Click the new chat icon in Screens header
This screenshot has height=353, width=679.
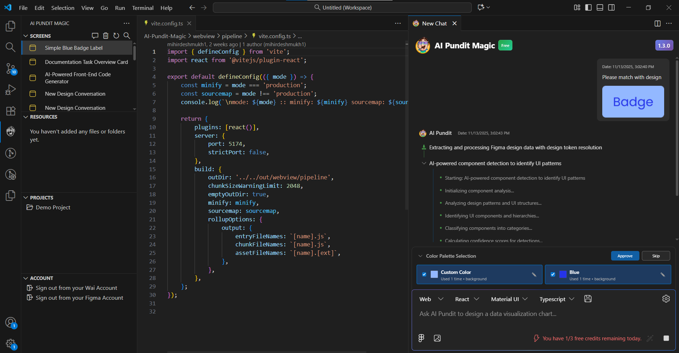tap(95, 36)
